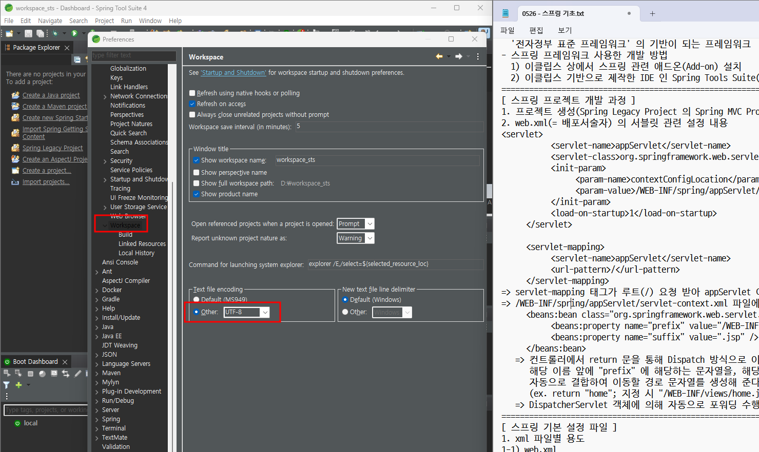The width and height of the screenshot is (759, 452).
Task: Enable Show perspective name checkbox
Action: [x=197, y=173]
